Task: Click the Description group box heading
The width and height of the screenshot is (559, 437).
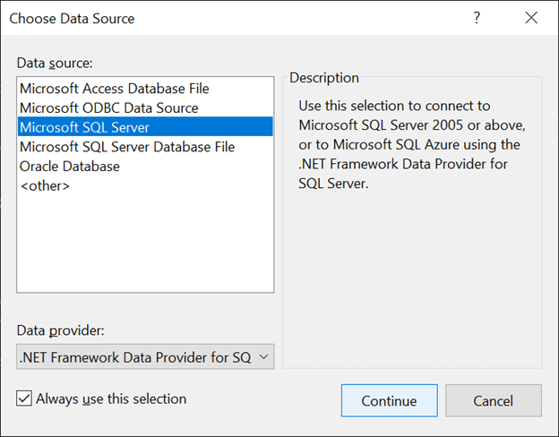Action: pos(323,78)
